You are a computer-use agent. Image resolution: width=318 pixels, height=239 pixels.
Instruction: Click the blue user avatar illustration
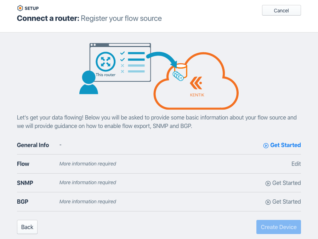(x=89, y=84)
